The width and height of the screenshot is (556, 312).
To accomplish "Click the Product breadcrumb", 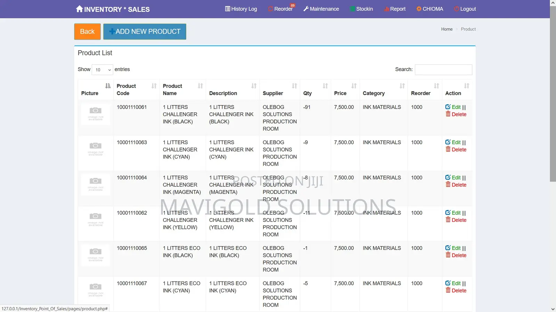I will click(468, 29).
